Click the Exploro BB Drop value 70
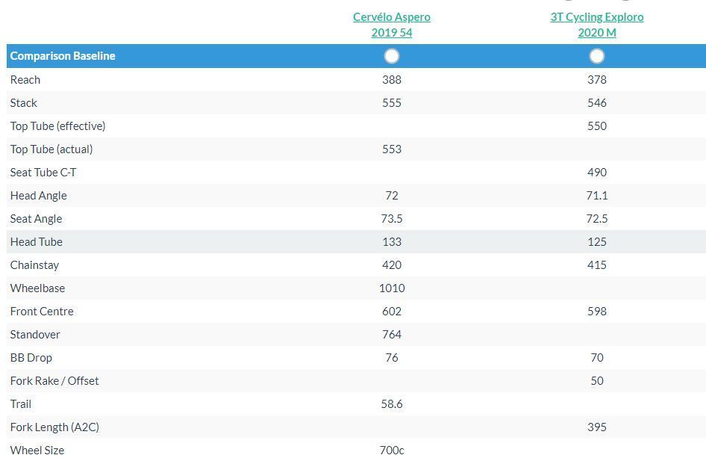 (596, 358)
